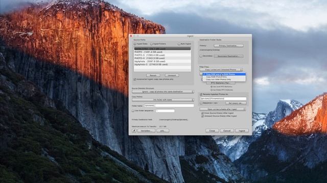The width and height of the screenshot is (327, 183).
Task: Select the highlighted first disk in list
Action: 162,49
